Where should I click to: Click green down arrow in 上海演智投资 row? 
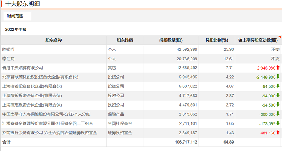coord(278,96)
